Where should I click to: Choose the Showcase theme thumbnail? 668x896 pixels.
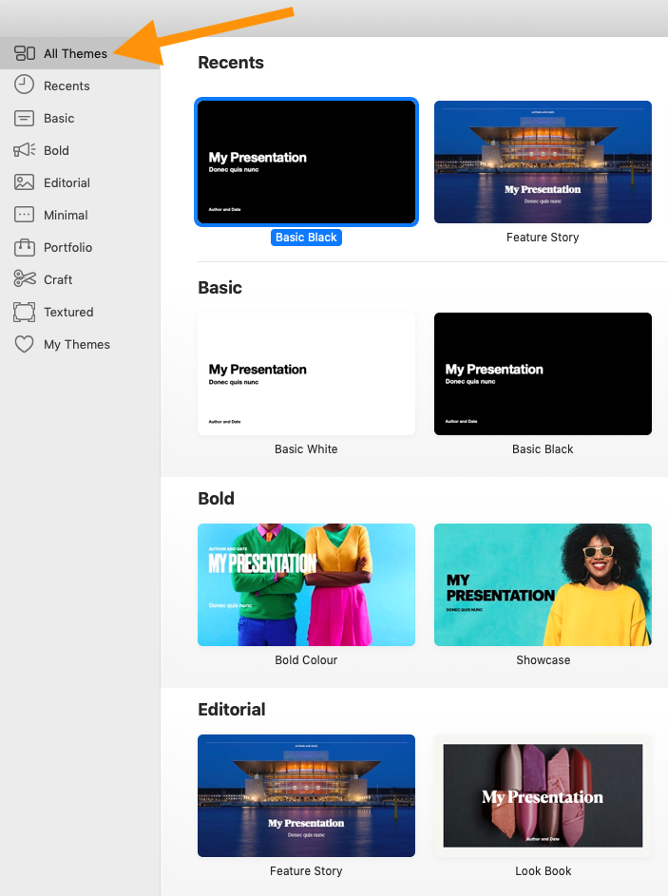tap(543, 584)
